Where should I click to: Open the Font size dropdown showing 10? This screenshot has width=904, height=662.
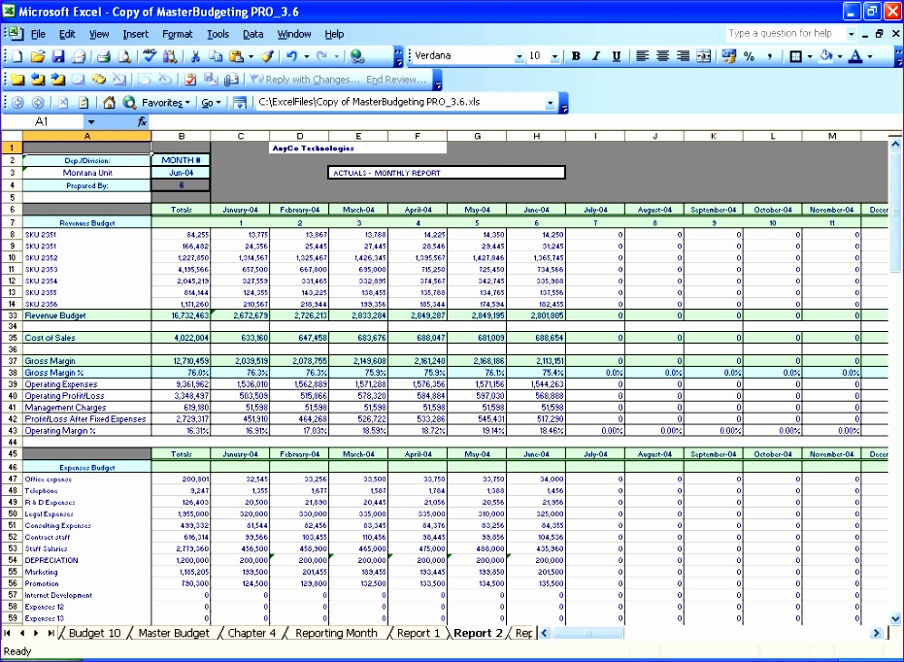click(x=554, y=56)
